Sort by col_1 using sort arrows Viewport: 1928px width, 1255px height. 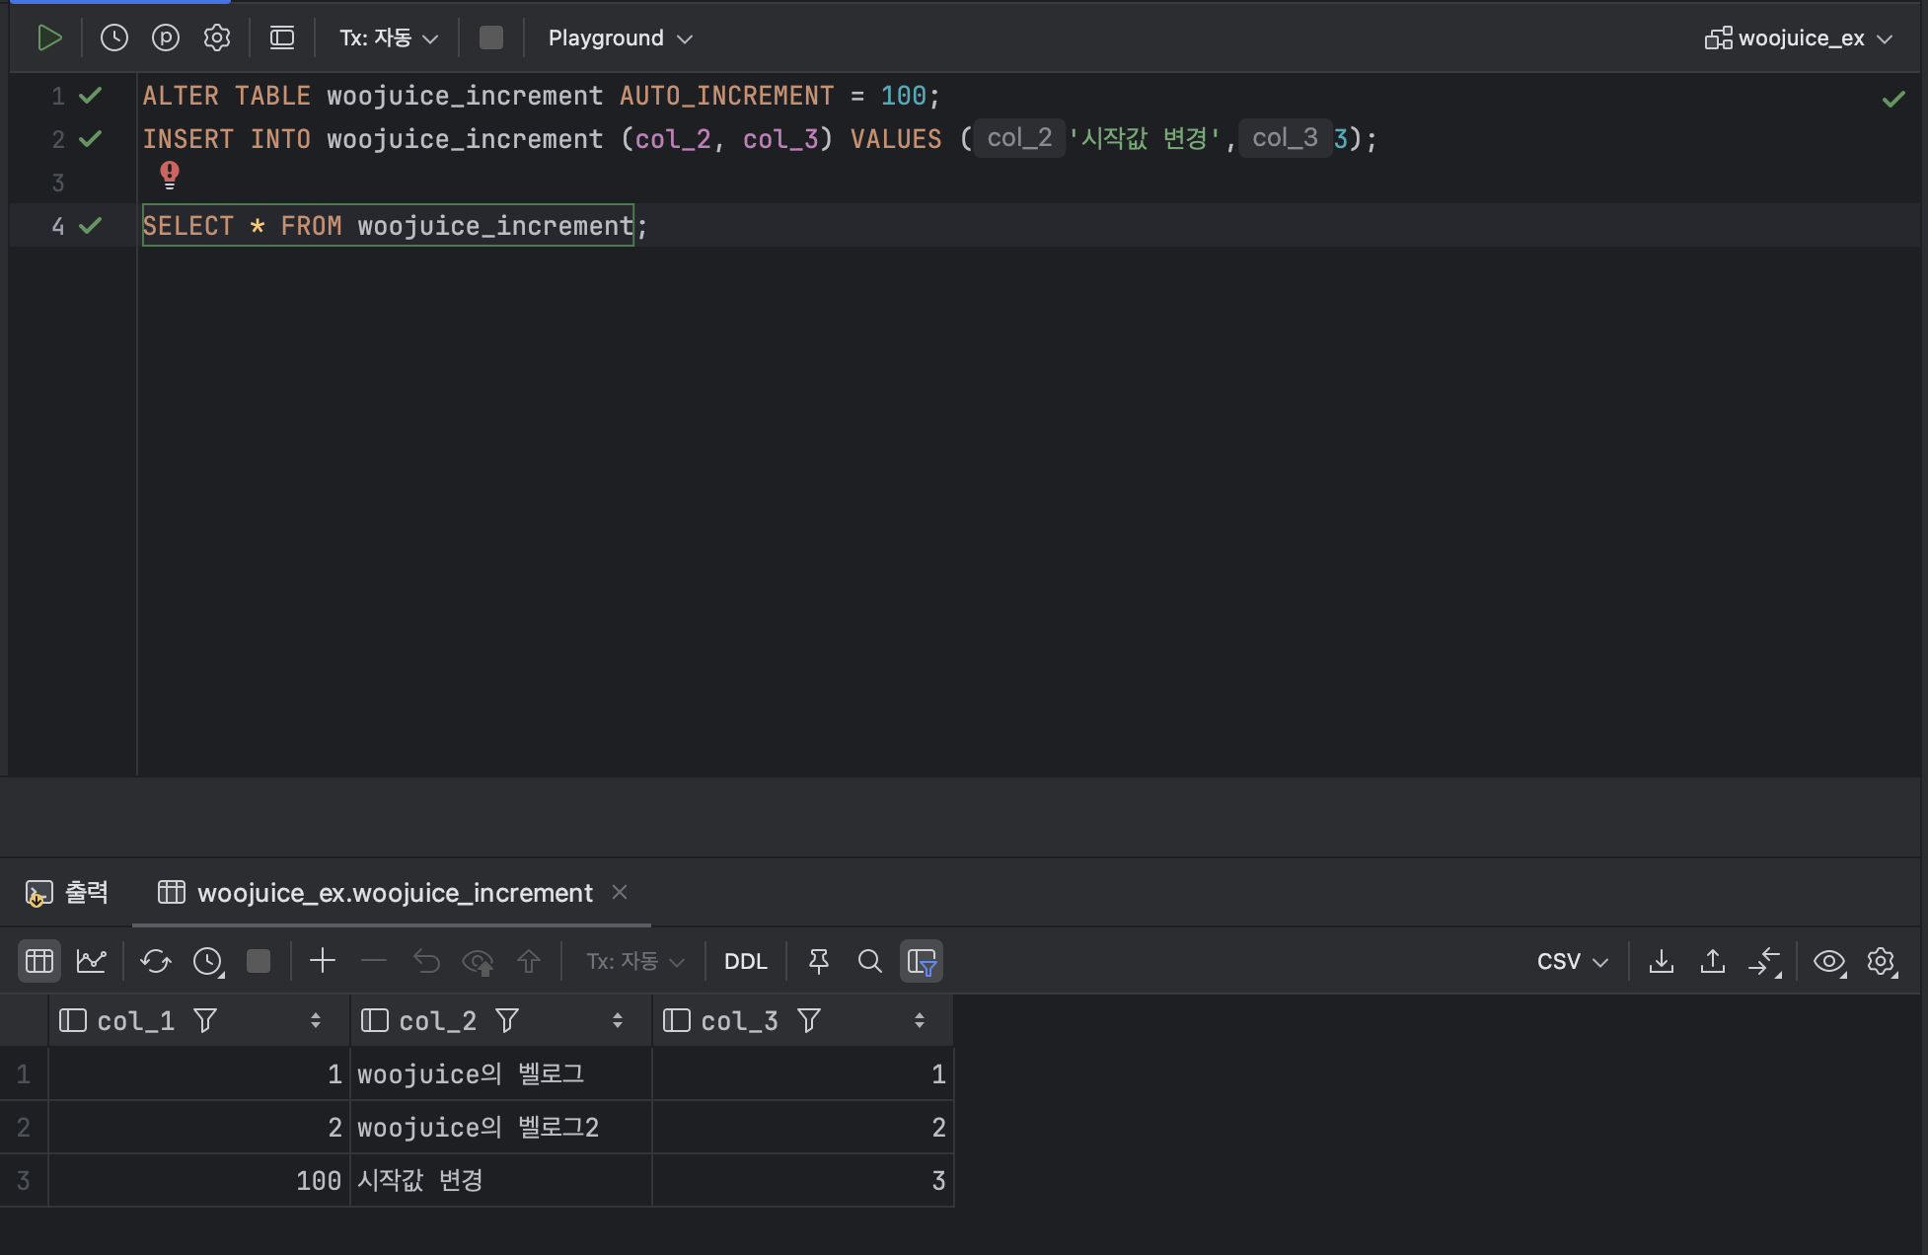[316, 1021]
